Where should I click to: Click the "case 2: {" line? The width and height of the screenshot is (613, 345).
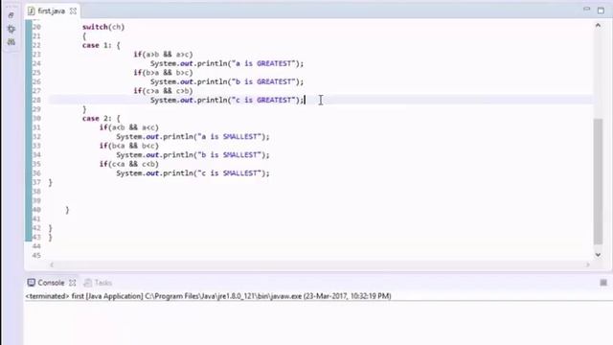102,118
